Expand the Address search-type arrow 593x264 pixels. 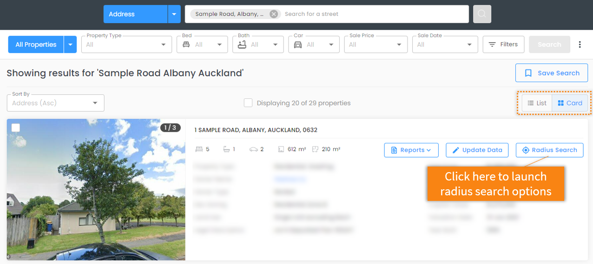pos(174,14)
